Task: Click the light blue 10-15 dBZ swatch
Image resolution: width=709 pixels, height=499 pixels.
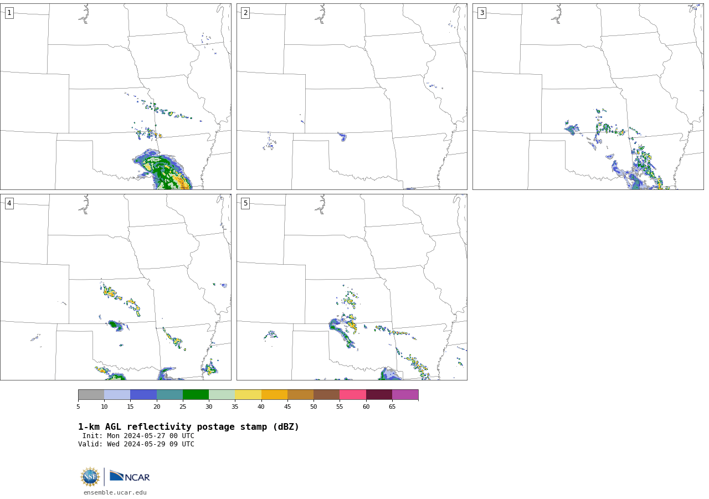Action: [x=117, y=394]
